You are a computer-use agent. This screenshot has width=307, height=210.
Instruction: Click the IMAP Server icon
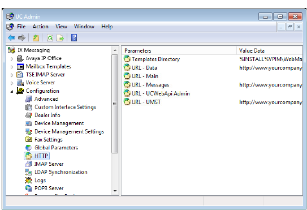29,164
